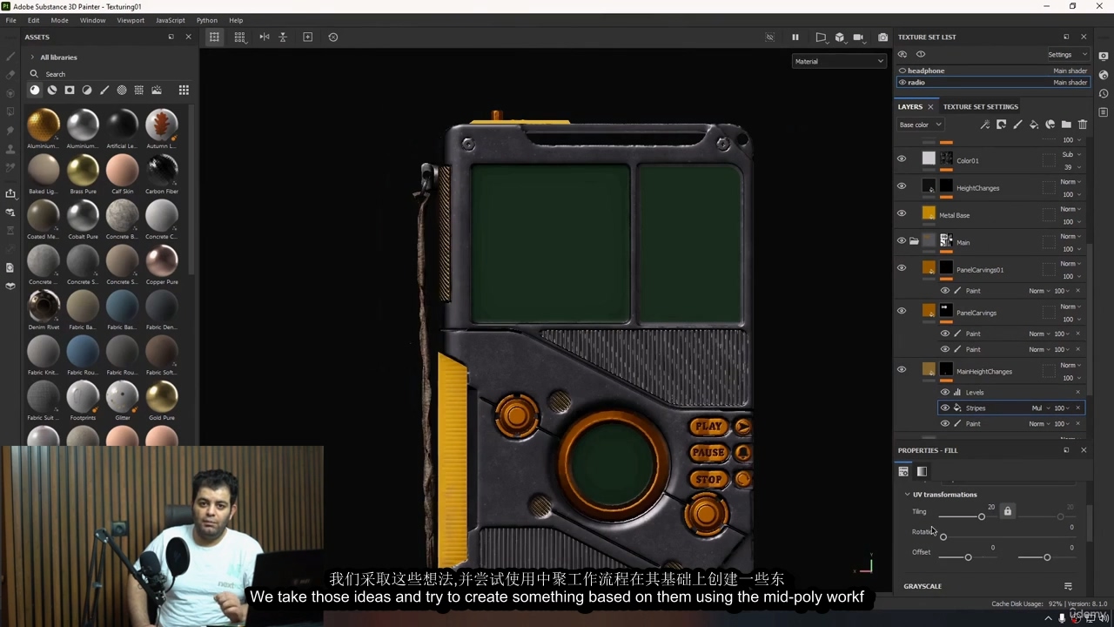
Task: Hide the Color01 layer
Action: click(902, 158)
